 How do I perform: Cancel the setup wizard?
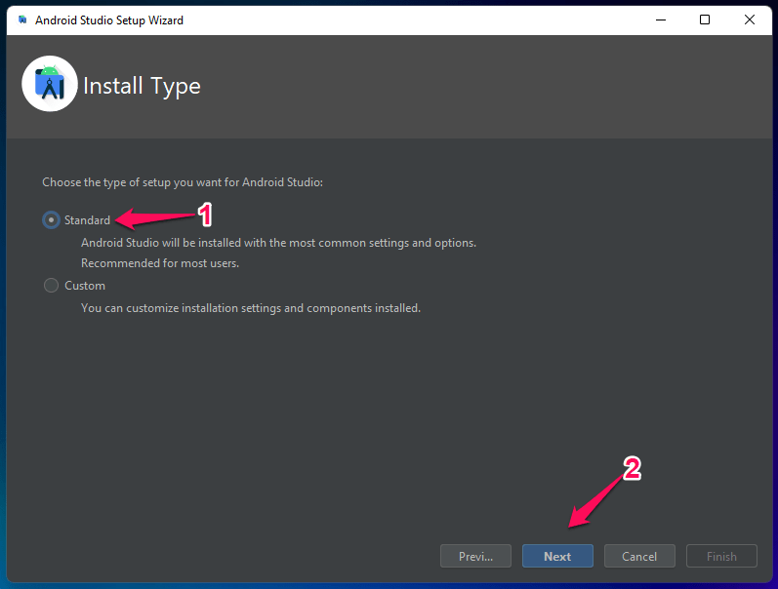point(639,556)
